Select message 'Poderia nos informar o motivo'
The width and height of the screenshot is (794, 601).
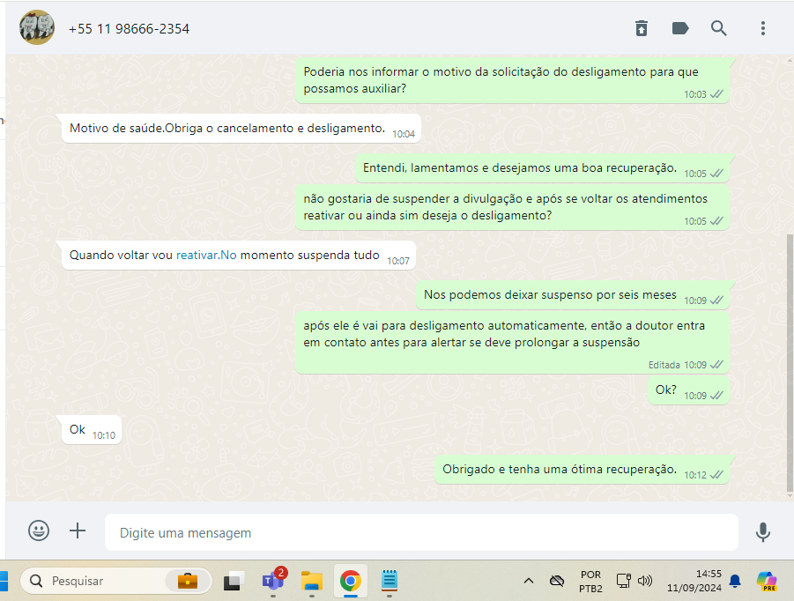(x=513, y=80)
